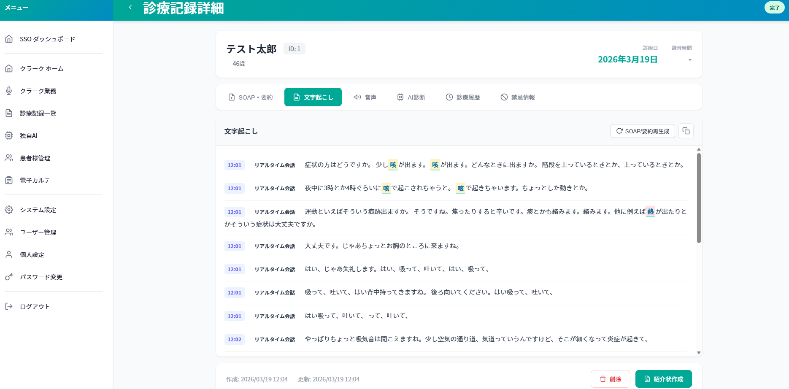Regenerate summary via SOAP/要約再生成
The image size is (789, 389).
tap(642, 131)
